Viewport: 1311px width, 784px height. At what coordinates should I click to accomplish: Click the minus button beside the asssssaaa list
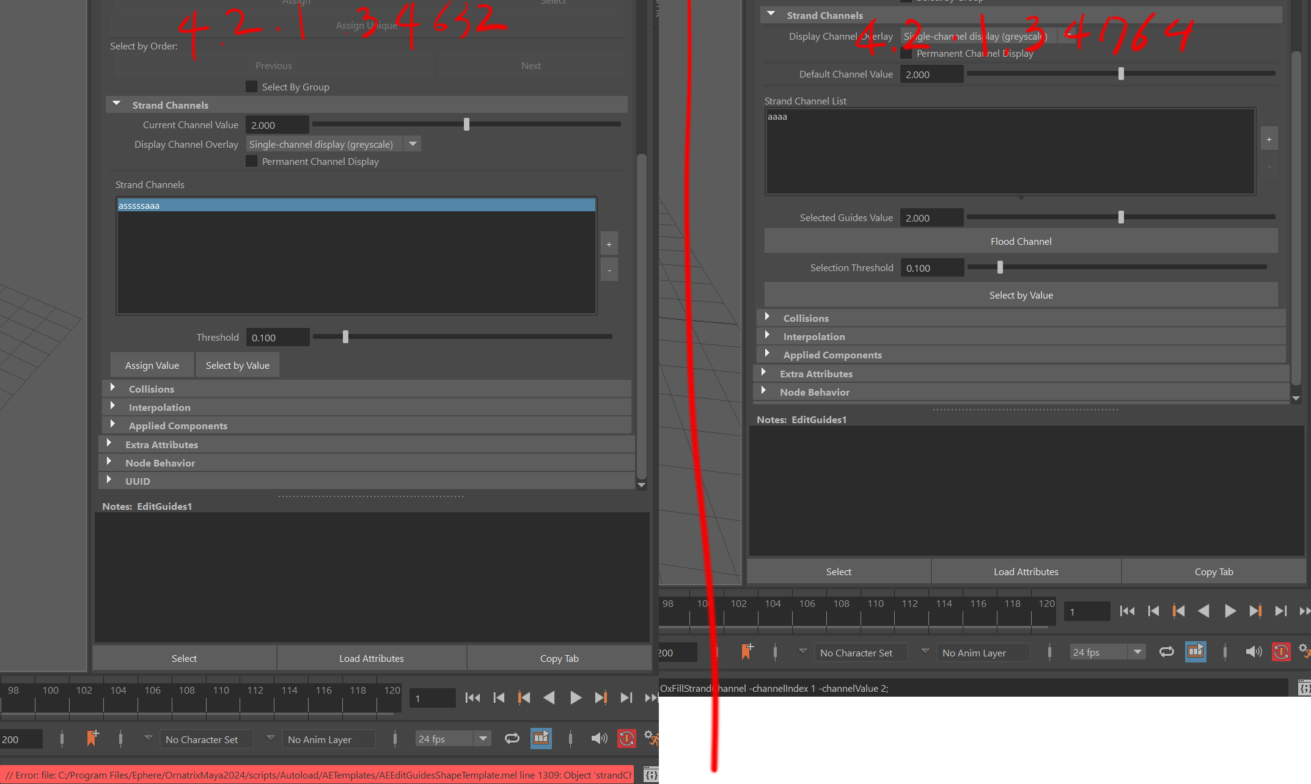pyautogui.click(x=609, y=270)
